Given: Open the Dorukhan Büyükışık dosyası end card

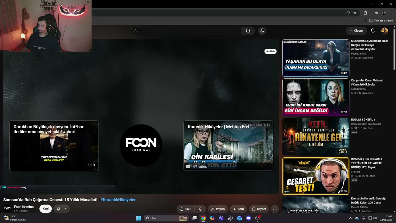Looking at the screenshot, I should tap(54, 146).
